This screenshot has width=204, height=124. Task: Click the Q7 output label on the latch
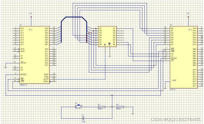pyautogui.click(x=114, y=28)
